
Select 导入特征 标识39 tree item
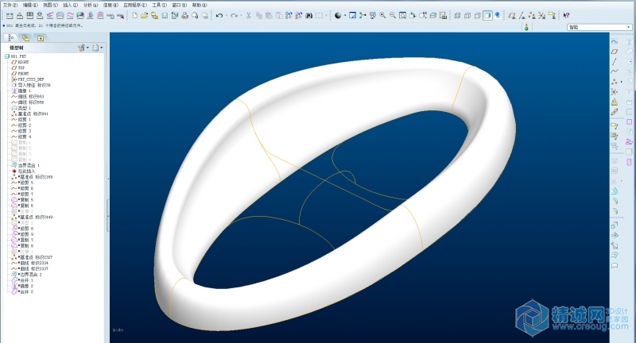[x=31, y=85]
